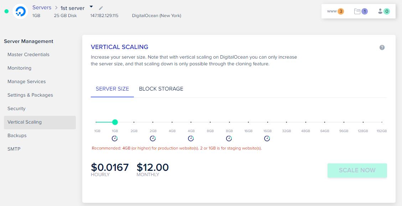
Task: Click the pencil icon to rename the server
Action: (x=100, y=7)
